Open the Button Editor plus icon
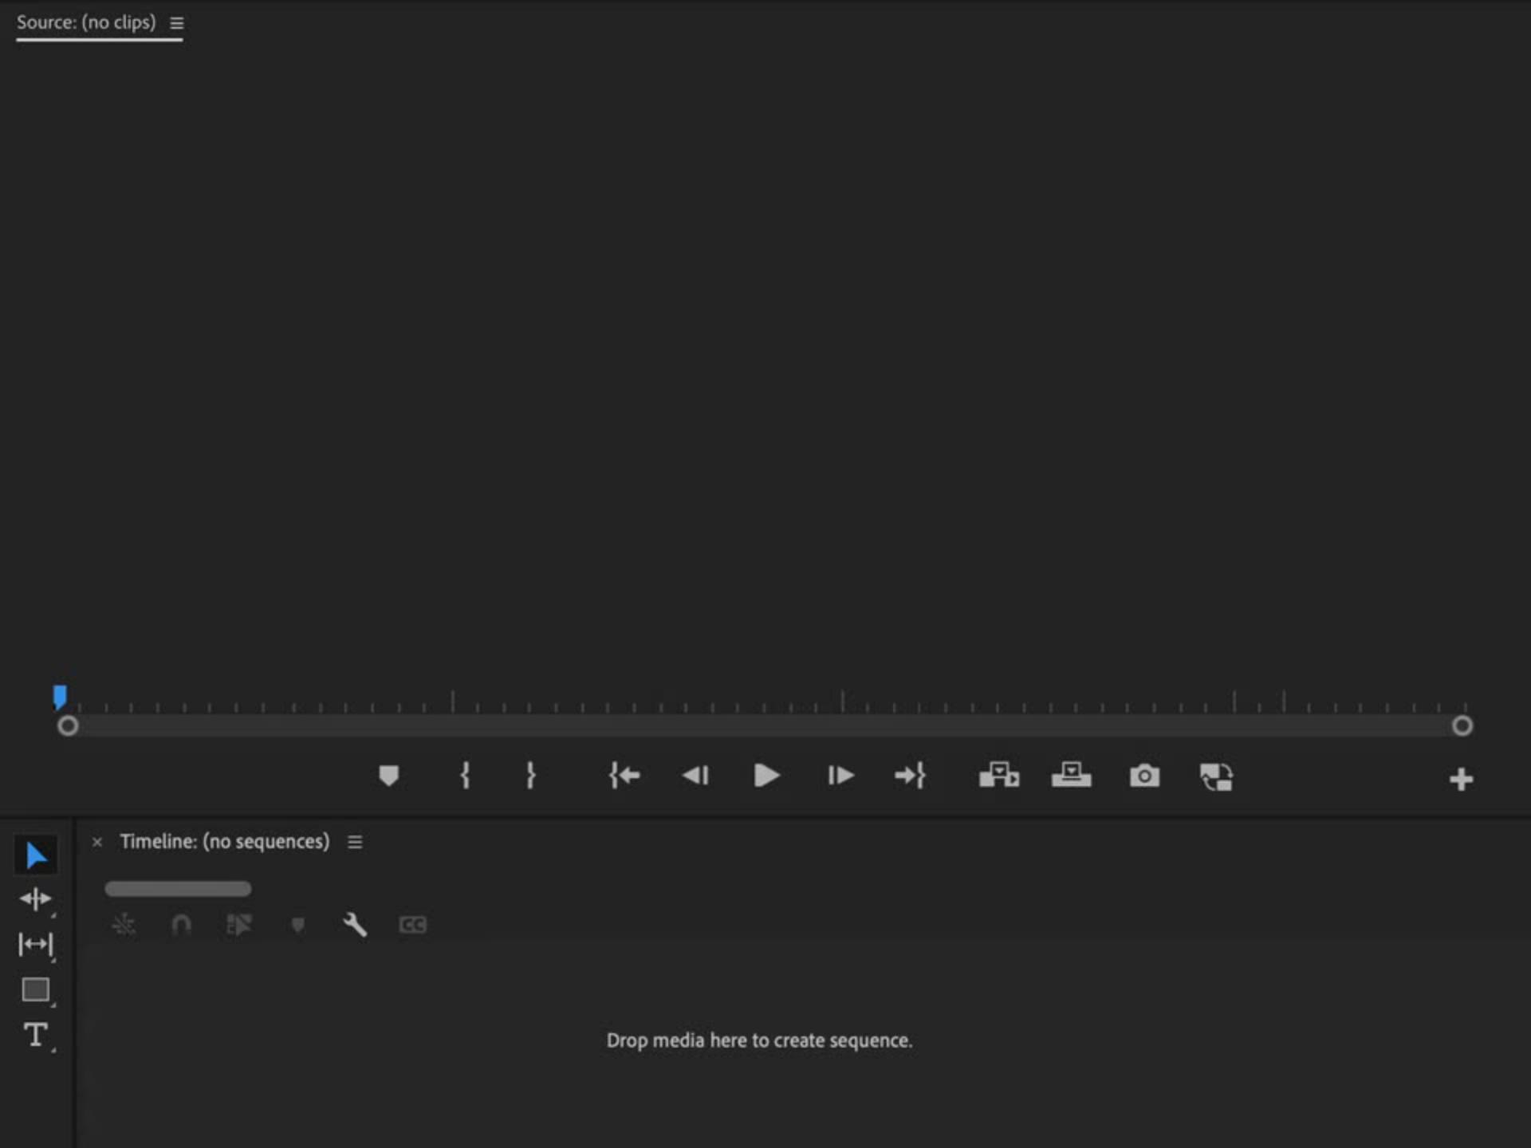 coord(1461,779)
